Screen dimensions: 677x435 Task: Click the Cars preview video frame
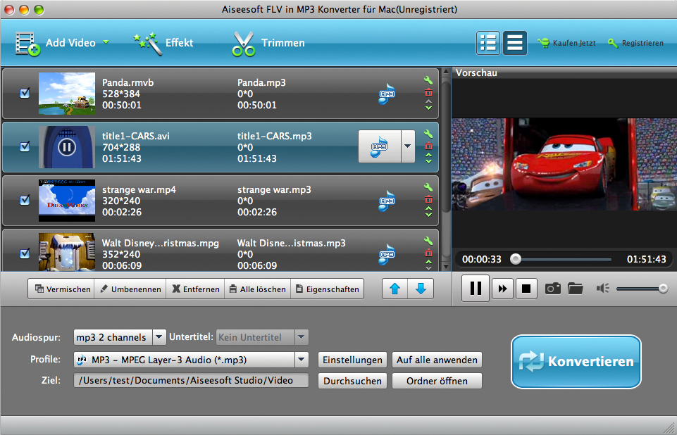click(564, 164)
